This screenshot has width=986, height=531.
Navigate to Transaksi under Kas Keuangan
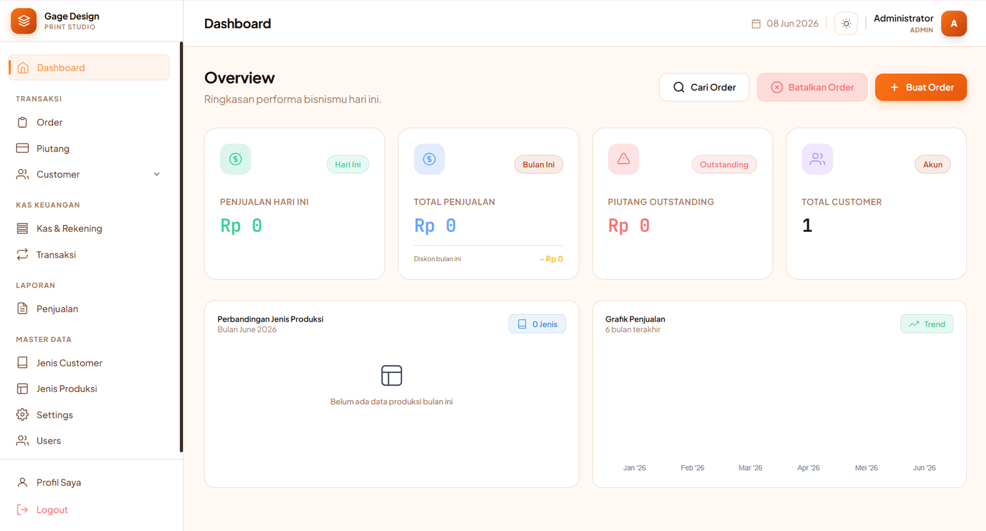click(89, 254)
